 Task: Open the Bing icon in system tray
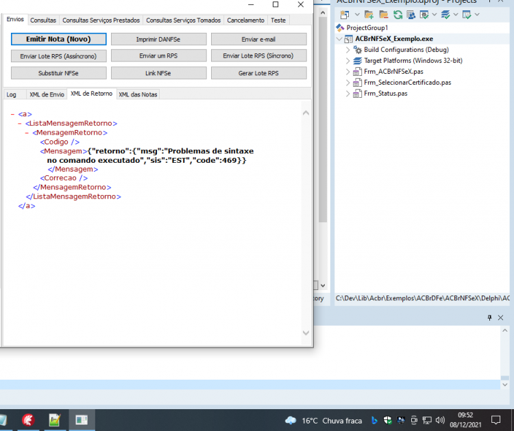374,420
